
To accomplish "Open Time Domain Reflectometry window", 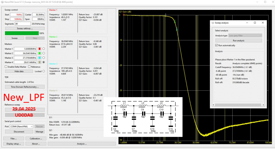I will click(x=25, y=87).
